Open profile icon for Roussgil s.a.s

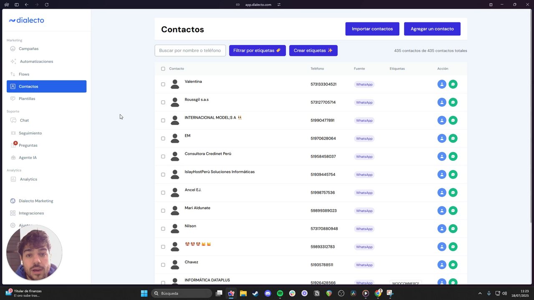(x=442, y=102)
